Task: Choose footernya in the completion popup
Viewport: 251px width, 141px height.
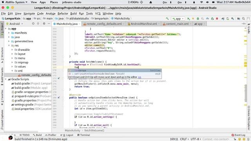Action: coord(115,70)
